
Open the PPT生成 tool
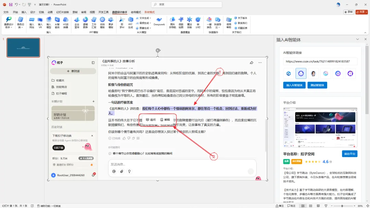pos(131,23)
